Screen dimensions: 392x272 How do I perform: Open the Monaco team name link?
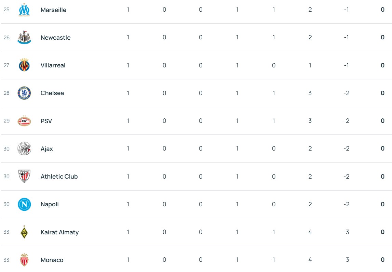[52, 260]
